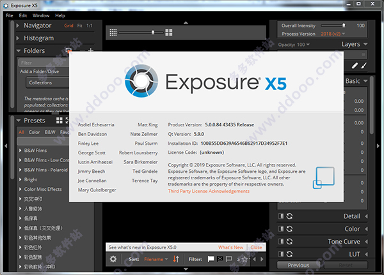Select the eraser brush tool icon
This screenshot has height=275, width=384.
[355, 66]
